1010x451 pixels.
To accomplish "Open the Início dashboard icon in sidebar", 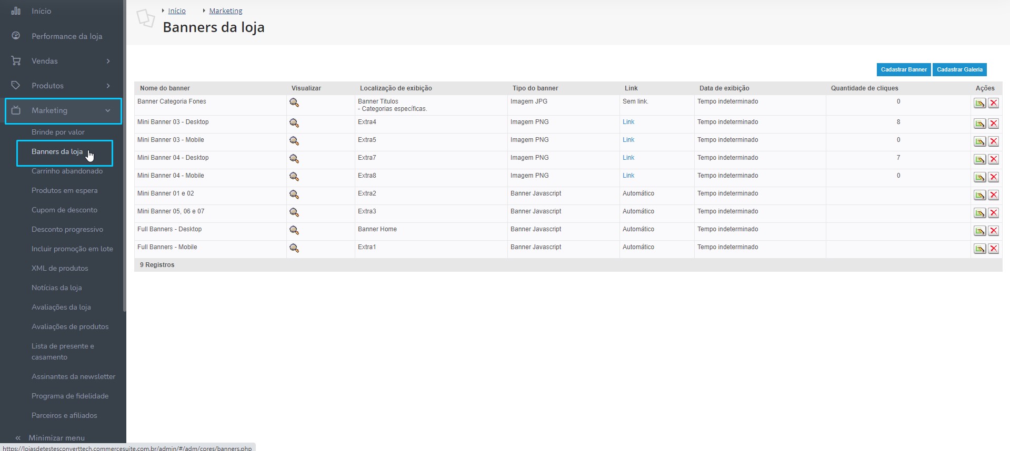I will [16, 11].
